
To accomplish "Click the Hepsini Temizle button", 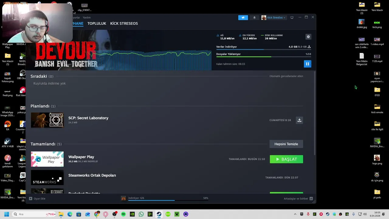I will (x=286, y=144).
